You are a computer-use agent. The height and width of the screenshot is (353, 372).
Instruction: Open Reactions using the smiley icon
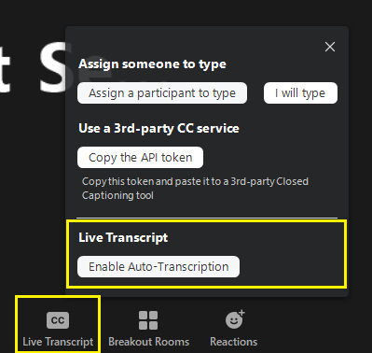pyautogui.click(x=234, y=320)
